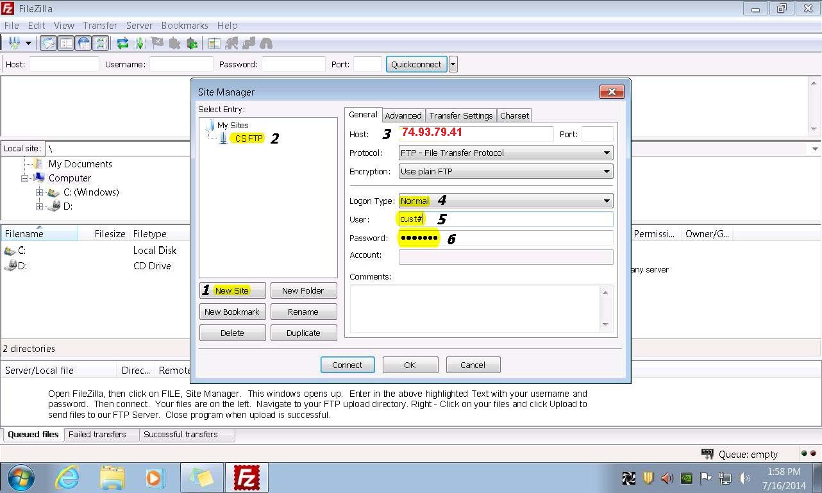
Task: Open the Encryption dropdown
Action: [506, 172]
